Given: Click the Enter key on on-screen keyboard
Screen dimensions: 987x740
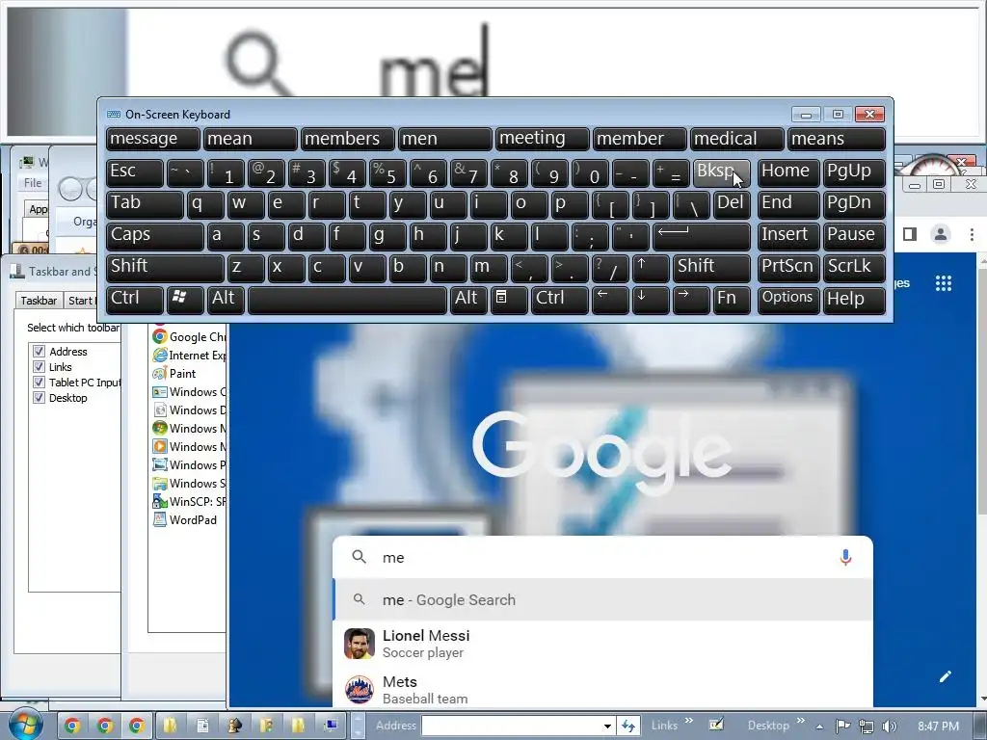Looking at the screenshot, I should (702, 236).
